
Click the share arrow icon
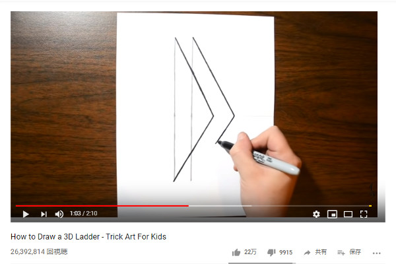tap(307, 252)
